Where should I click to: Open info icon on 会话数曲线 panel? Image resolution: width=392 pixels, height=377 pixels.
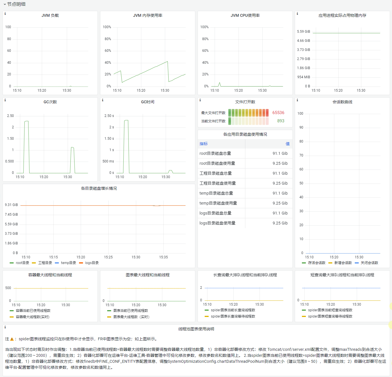point(297,100)
